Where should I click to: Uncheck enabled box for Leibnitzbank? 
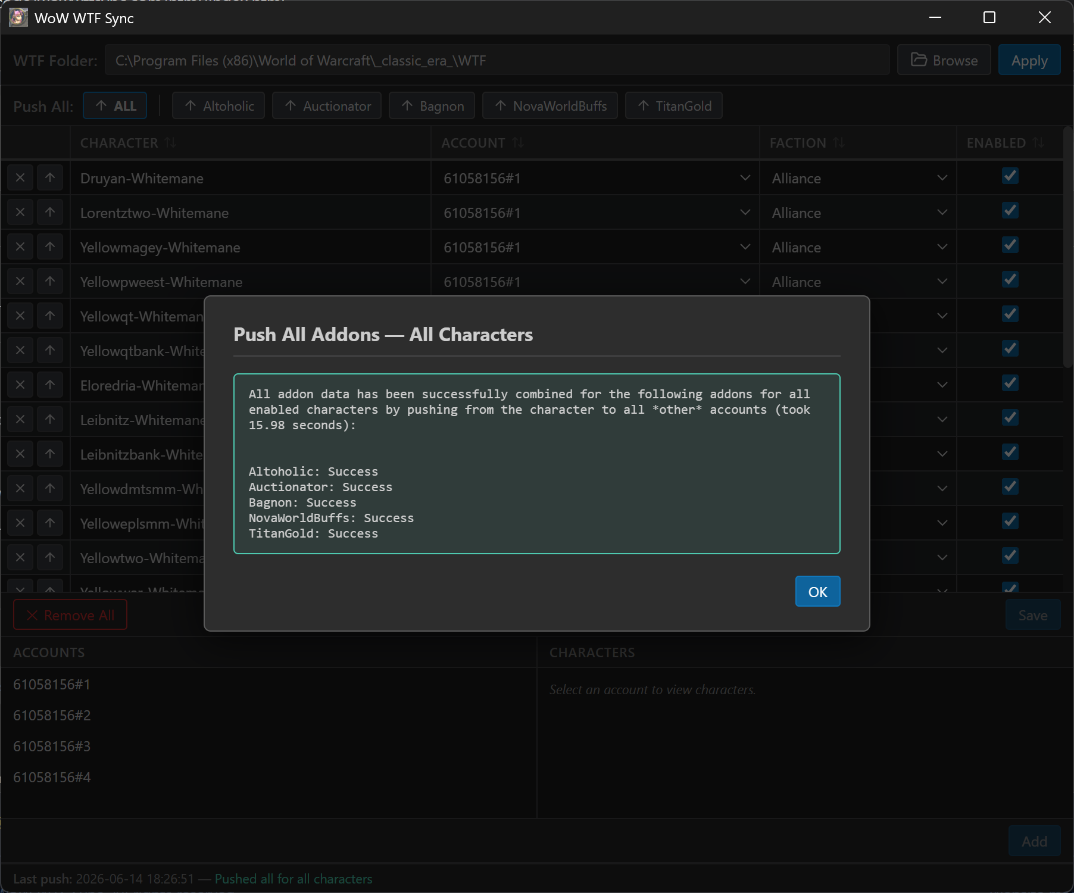tap(1010, 452)
